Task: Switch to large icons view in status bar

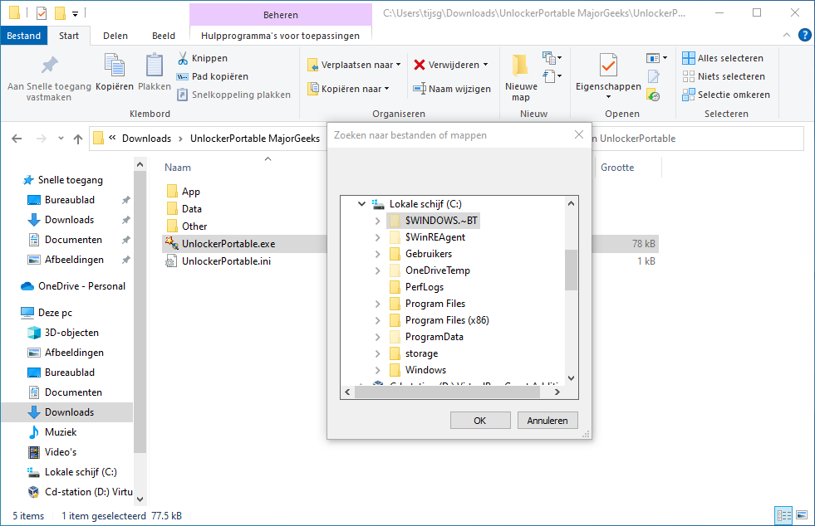Action: 801,515
